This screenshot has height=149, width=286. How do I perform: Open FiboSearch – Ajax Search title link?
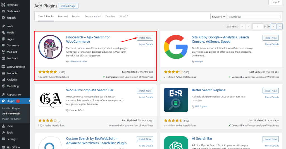[88, 39]
